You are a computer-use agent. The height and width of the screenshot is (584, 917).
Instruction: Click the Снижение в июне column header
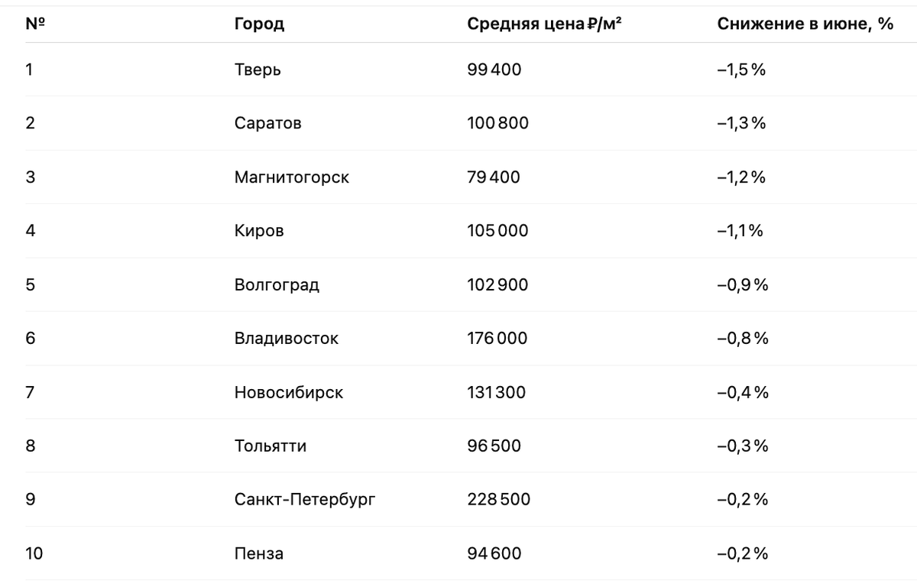805,24
